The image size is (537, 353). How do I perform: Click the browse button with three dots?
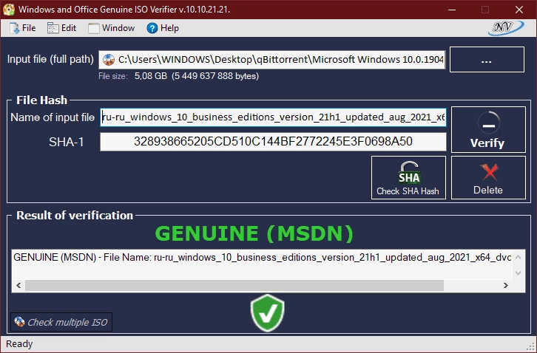click(x=487, y=60)
